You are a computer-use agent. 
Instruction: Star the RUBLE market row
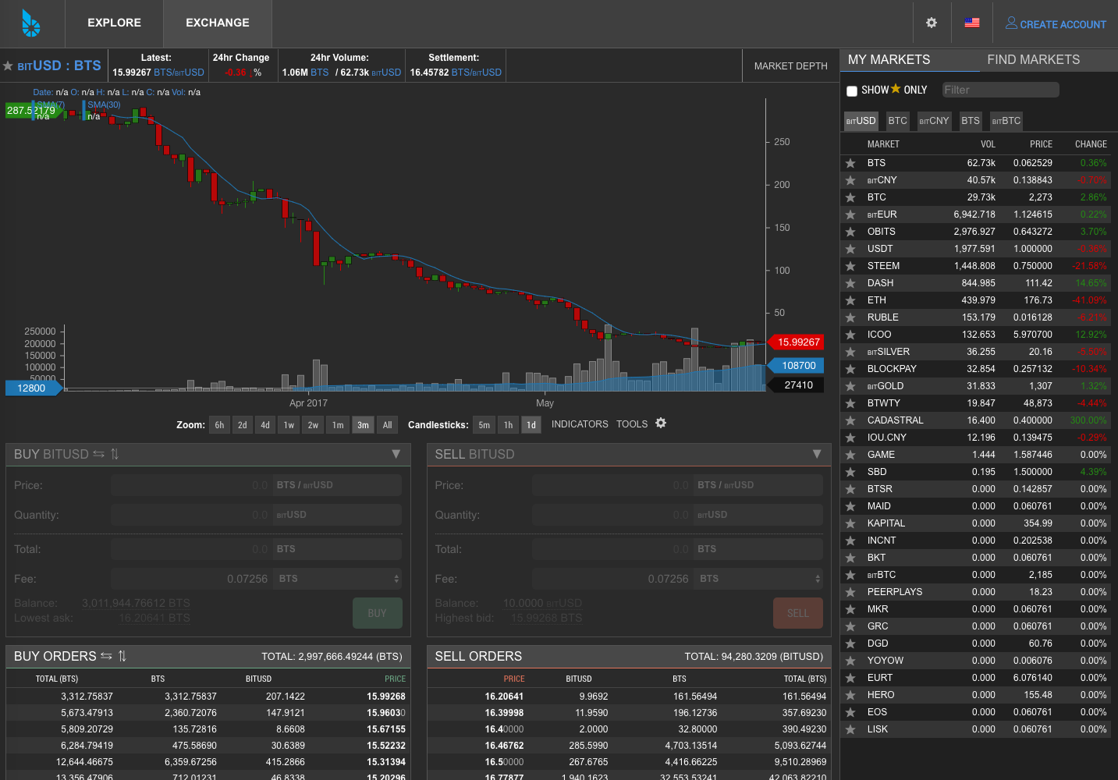[850, 317]
